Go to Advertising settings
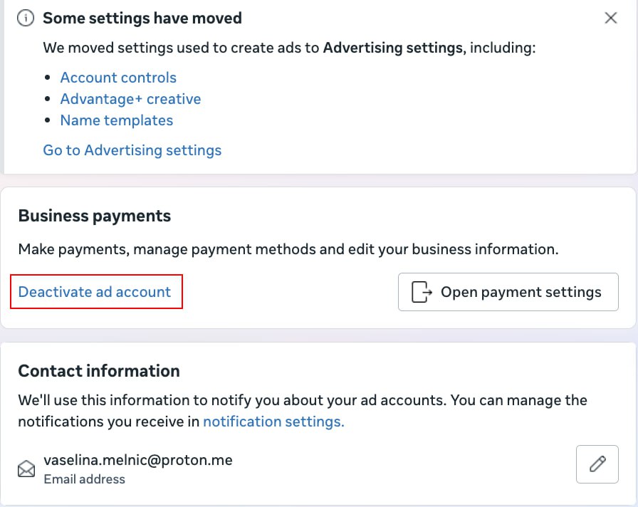Screen dimensions: 638x507 pos(132,150)
